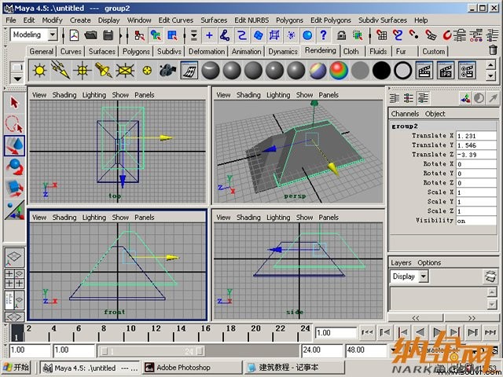503x377 pixels.
Task: Pick the Show Manipulator tool
Action: pos(14,210)
